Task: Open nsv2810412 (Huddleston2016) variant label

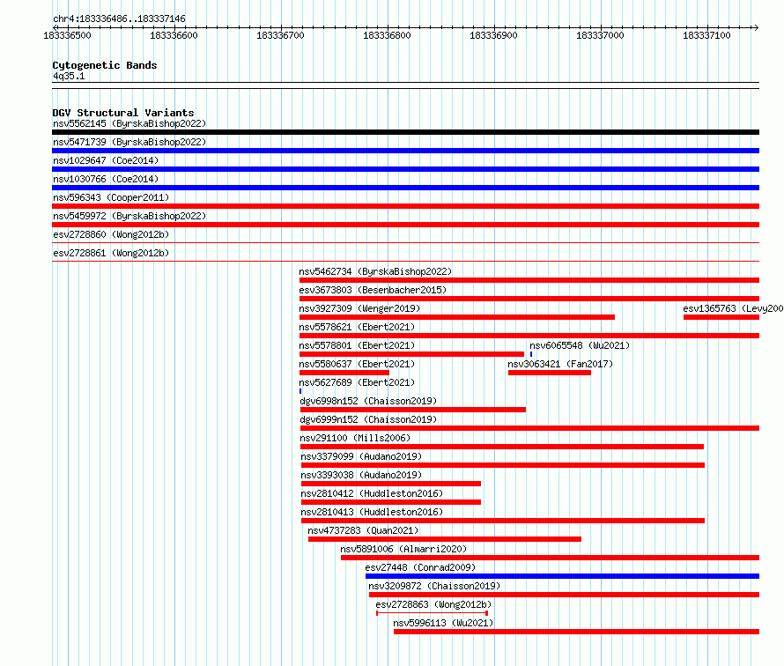Action: coord(372,493)
